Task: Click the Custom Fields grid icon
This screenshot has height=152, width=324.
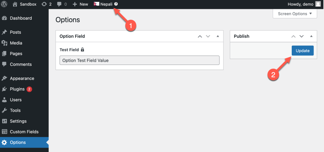Action: 4,132
